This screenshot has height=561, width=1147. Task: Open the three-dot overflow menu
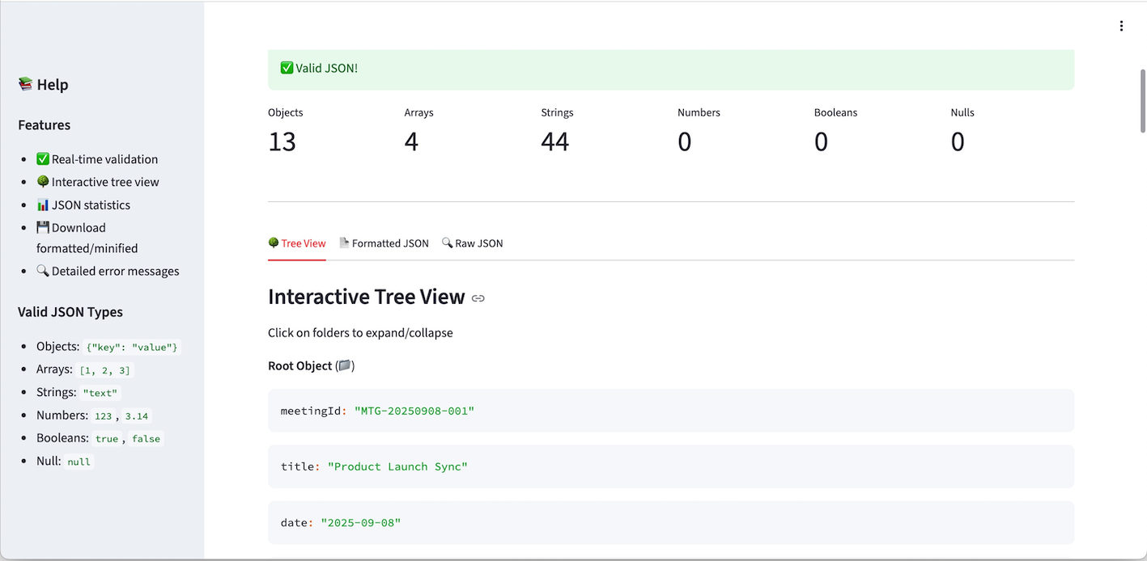click(1121, 25)
